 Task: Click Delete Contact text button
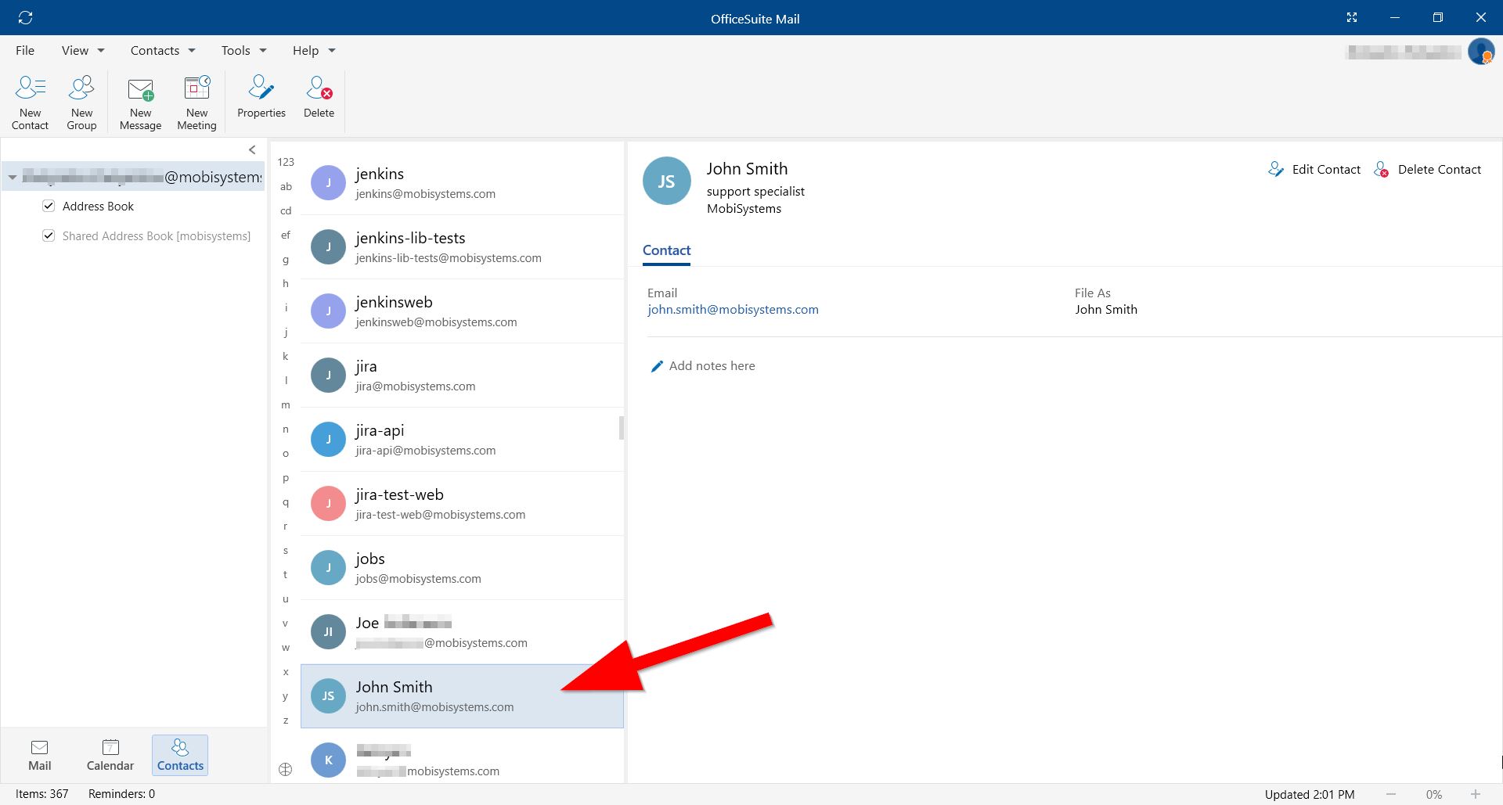point(1439,169)
